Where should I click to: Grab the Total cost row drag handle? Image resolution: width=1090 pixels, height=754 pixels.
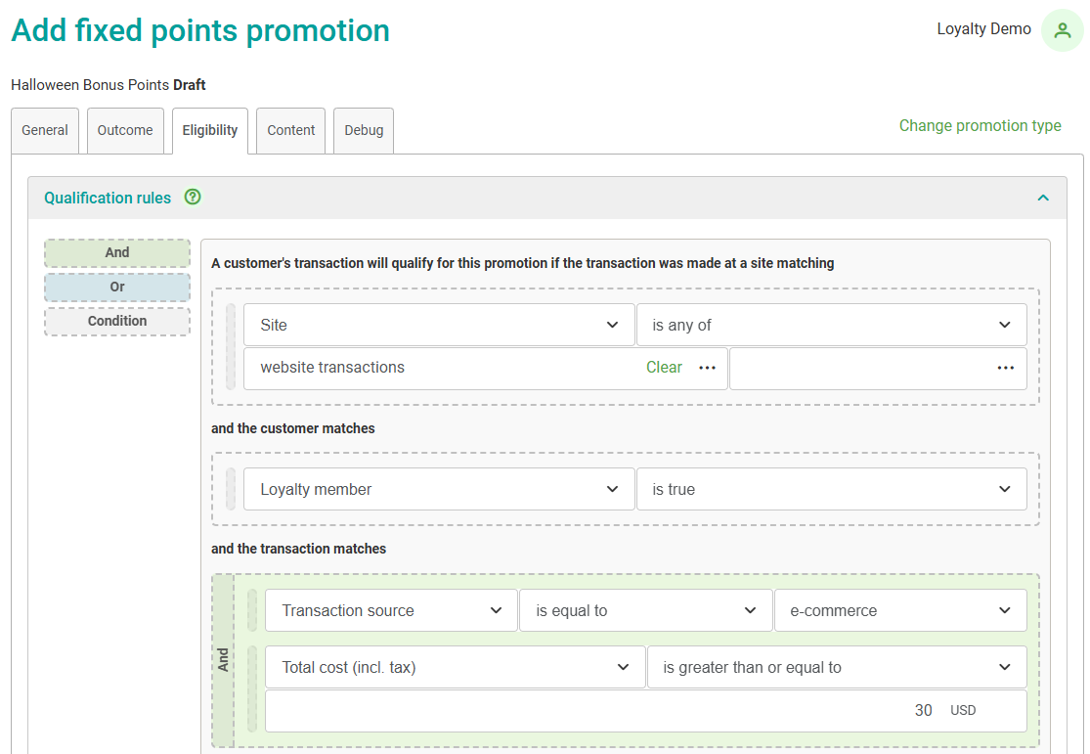coord(252,688)
